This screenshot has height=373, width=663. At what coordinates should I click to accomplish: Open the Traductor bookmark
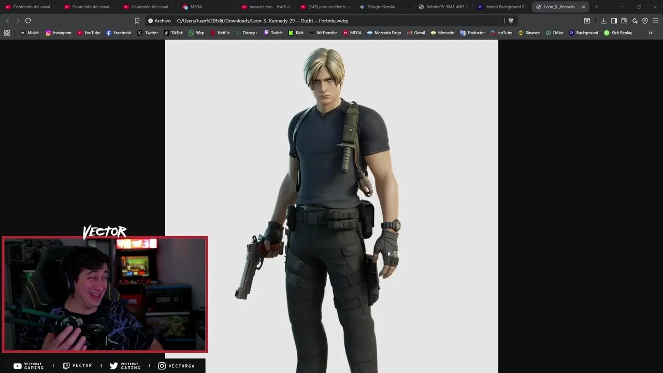[472, 33]
